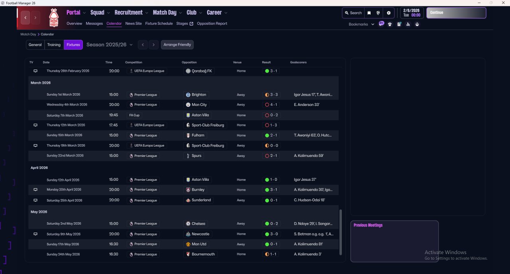510x274 pixels.
Task: Click the Previous Meetings panel header
Action: coord(368,225)
